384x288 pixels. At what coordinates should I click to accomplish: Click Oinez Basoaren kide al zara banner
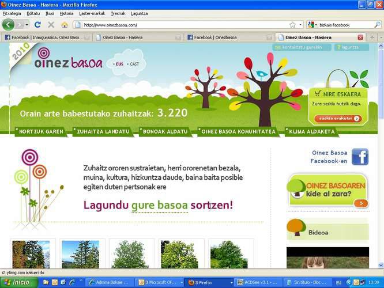[328, 190]
